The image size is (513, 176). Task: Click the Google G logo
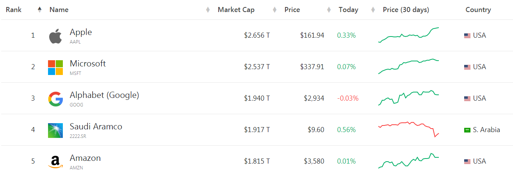[55, 99]
